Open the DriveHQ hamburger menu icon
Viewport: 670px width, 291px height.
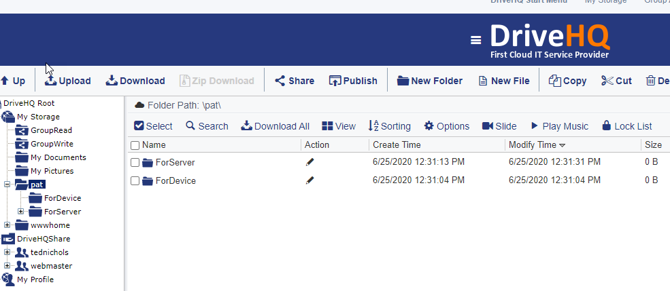click(x=475, y=40)
